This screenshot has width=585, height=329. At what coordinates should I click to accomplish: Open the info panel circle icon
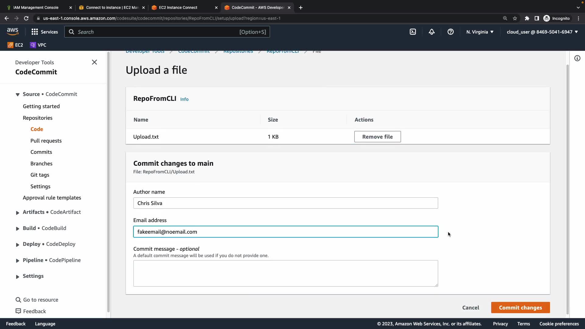[x=577, y=58]
